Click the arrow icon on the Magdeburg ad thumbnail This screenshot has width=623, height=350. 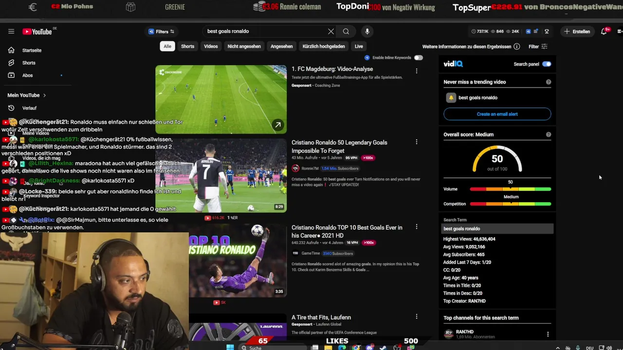[278, 125]
